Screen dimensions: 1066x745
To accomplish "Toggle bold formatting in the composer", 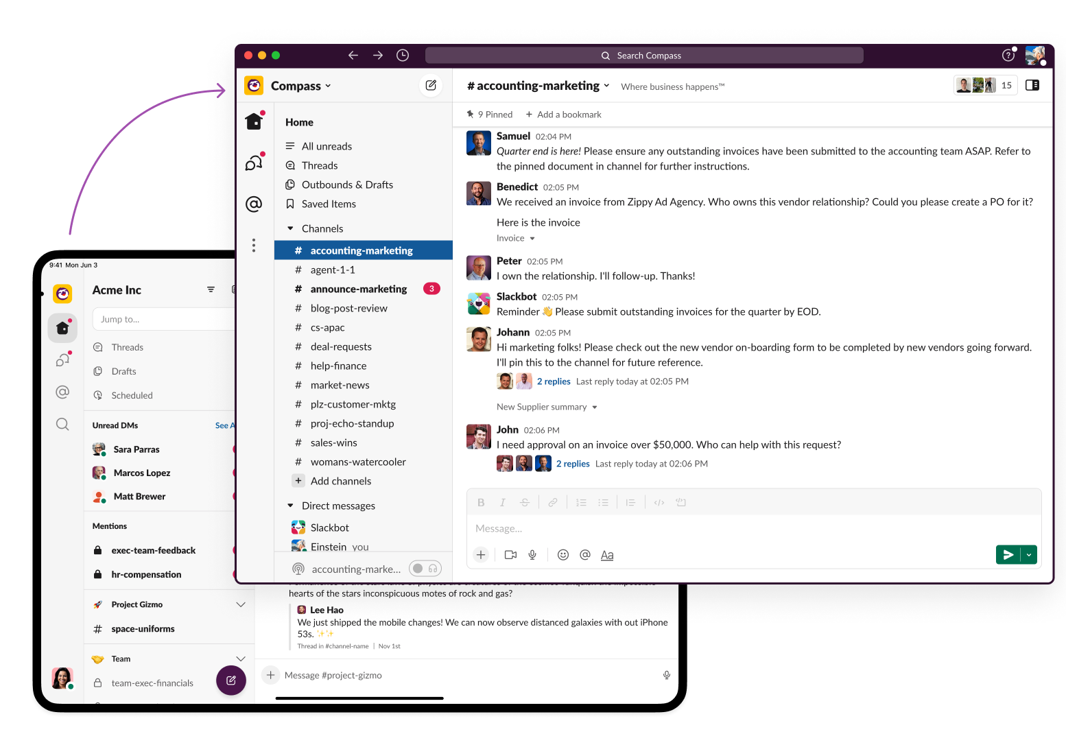I will click(x=481, y=502).
